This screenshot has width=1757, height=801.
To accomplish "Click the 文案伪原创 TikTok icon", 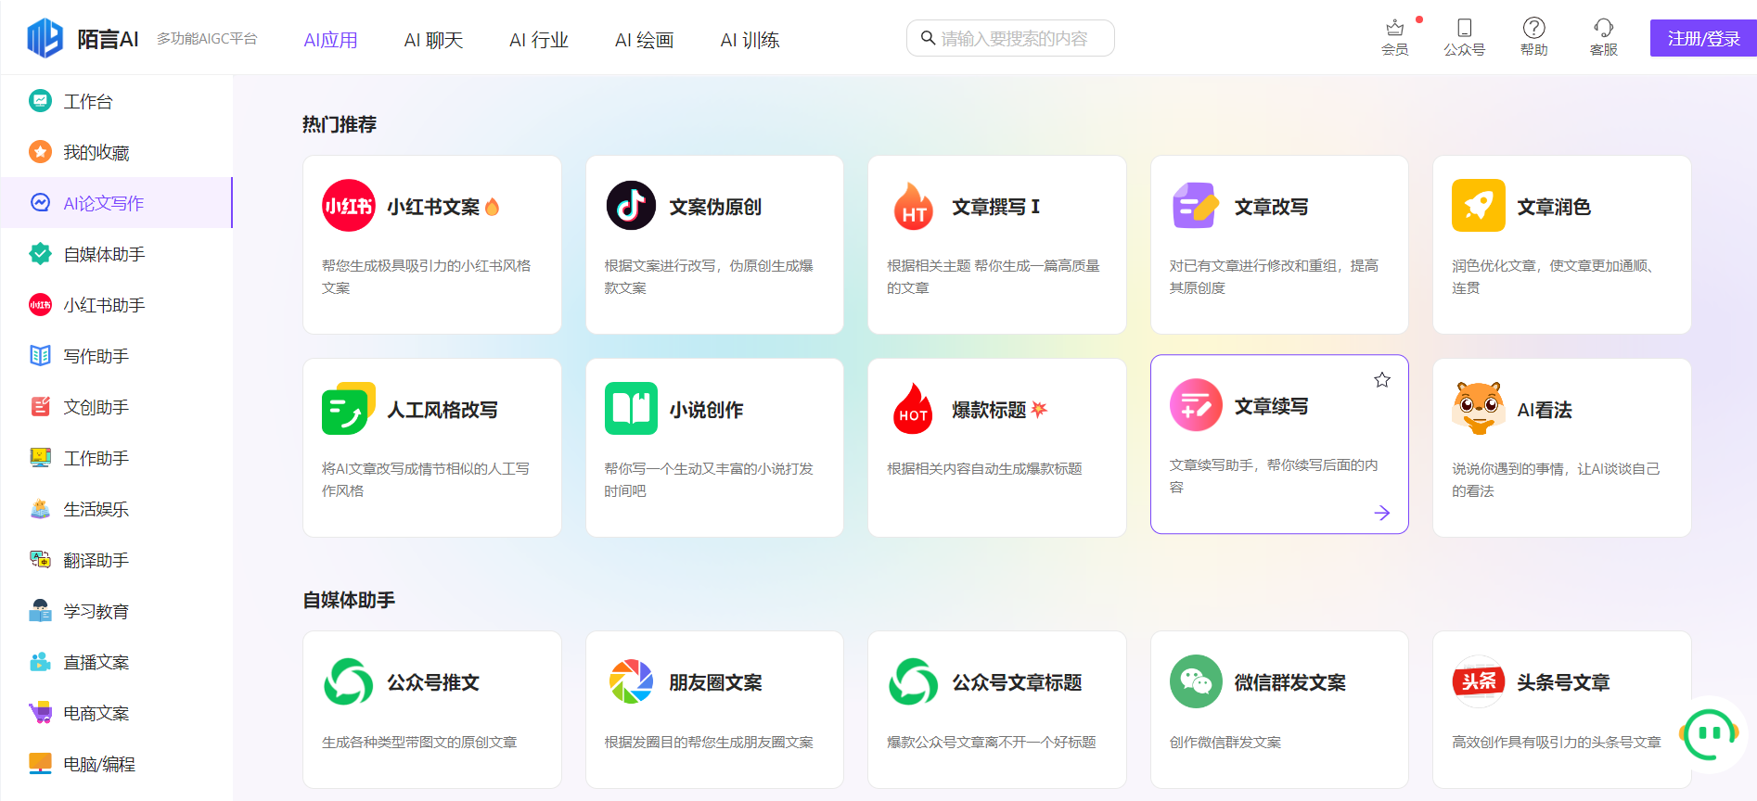I will click(x=631, y=206).
